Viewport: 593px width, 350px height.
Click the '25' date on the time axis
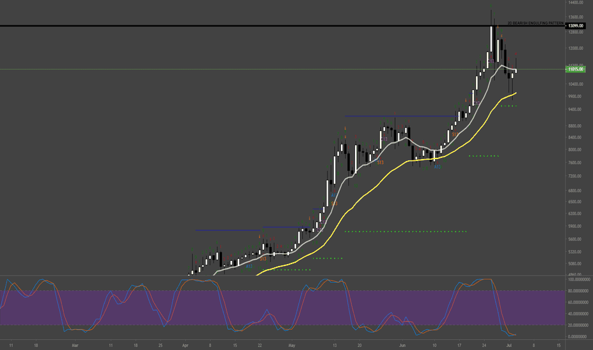[x=160, y=346]
